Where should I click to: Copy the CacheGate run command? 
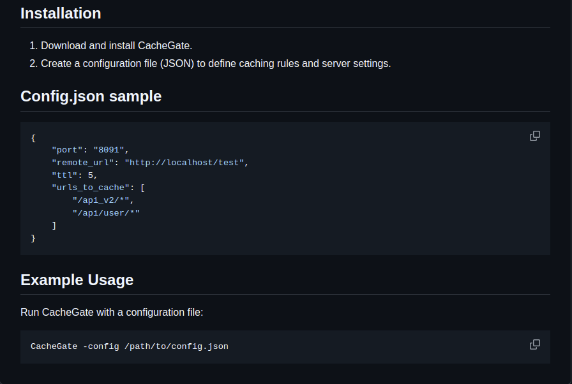point(535,344)
